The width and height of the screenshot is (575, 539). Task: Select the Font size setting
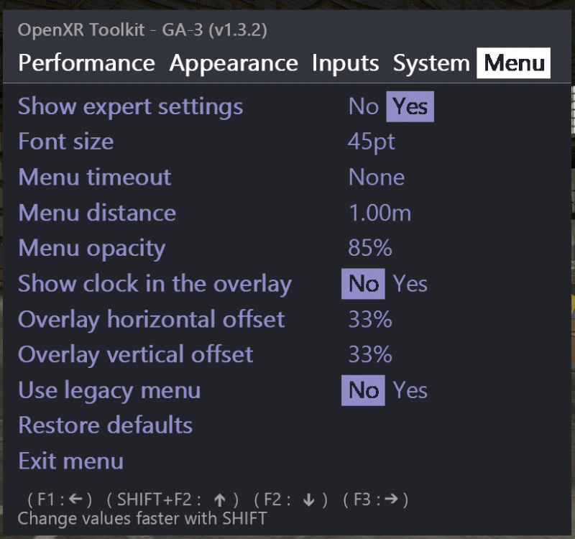click(65, 142)
